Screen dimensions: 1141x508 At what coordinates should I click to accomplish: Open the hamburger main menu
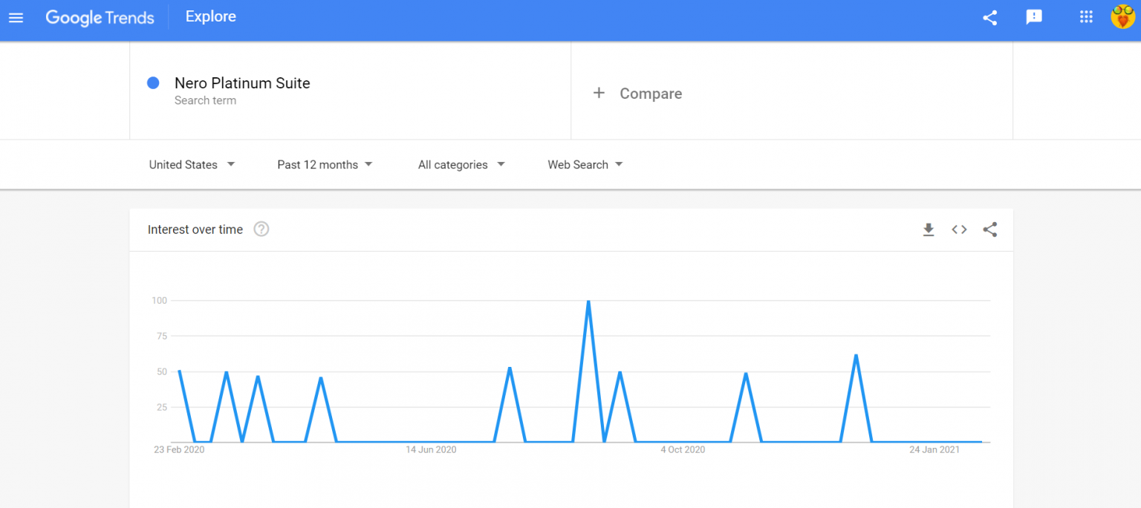tap(16, 17)
